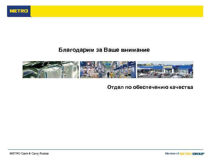The height and width of the screenshot is (158, 211).
Task: Click the METRO logo in the header
Action: click(19, 11)
